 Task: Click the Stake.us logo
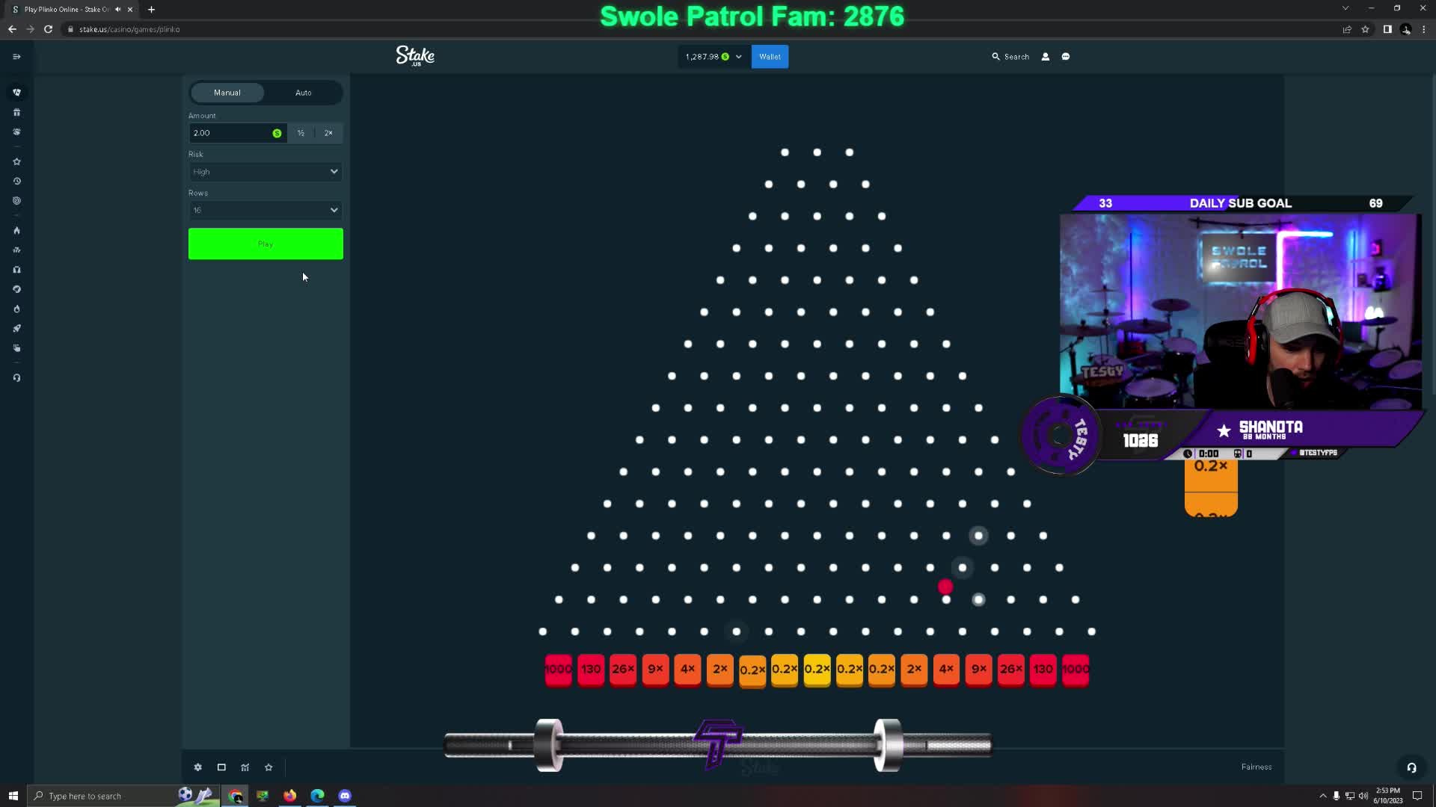click(415, 56)
